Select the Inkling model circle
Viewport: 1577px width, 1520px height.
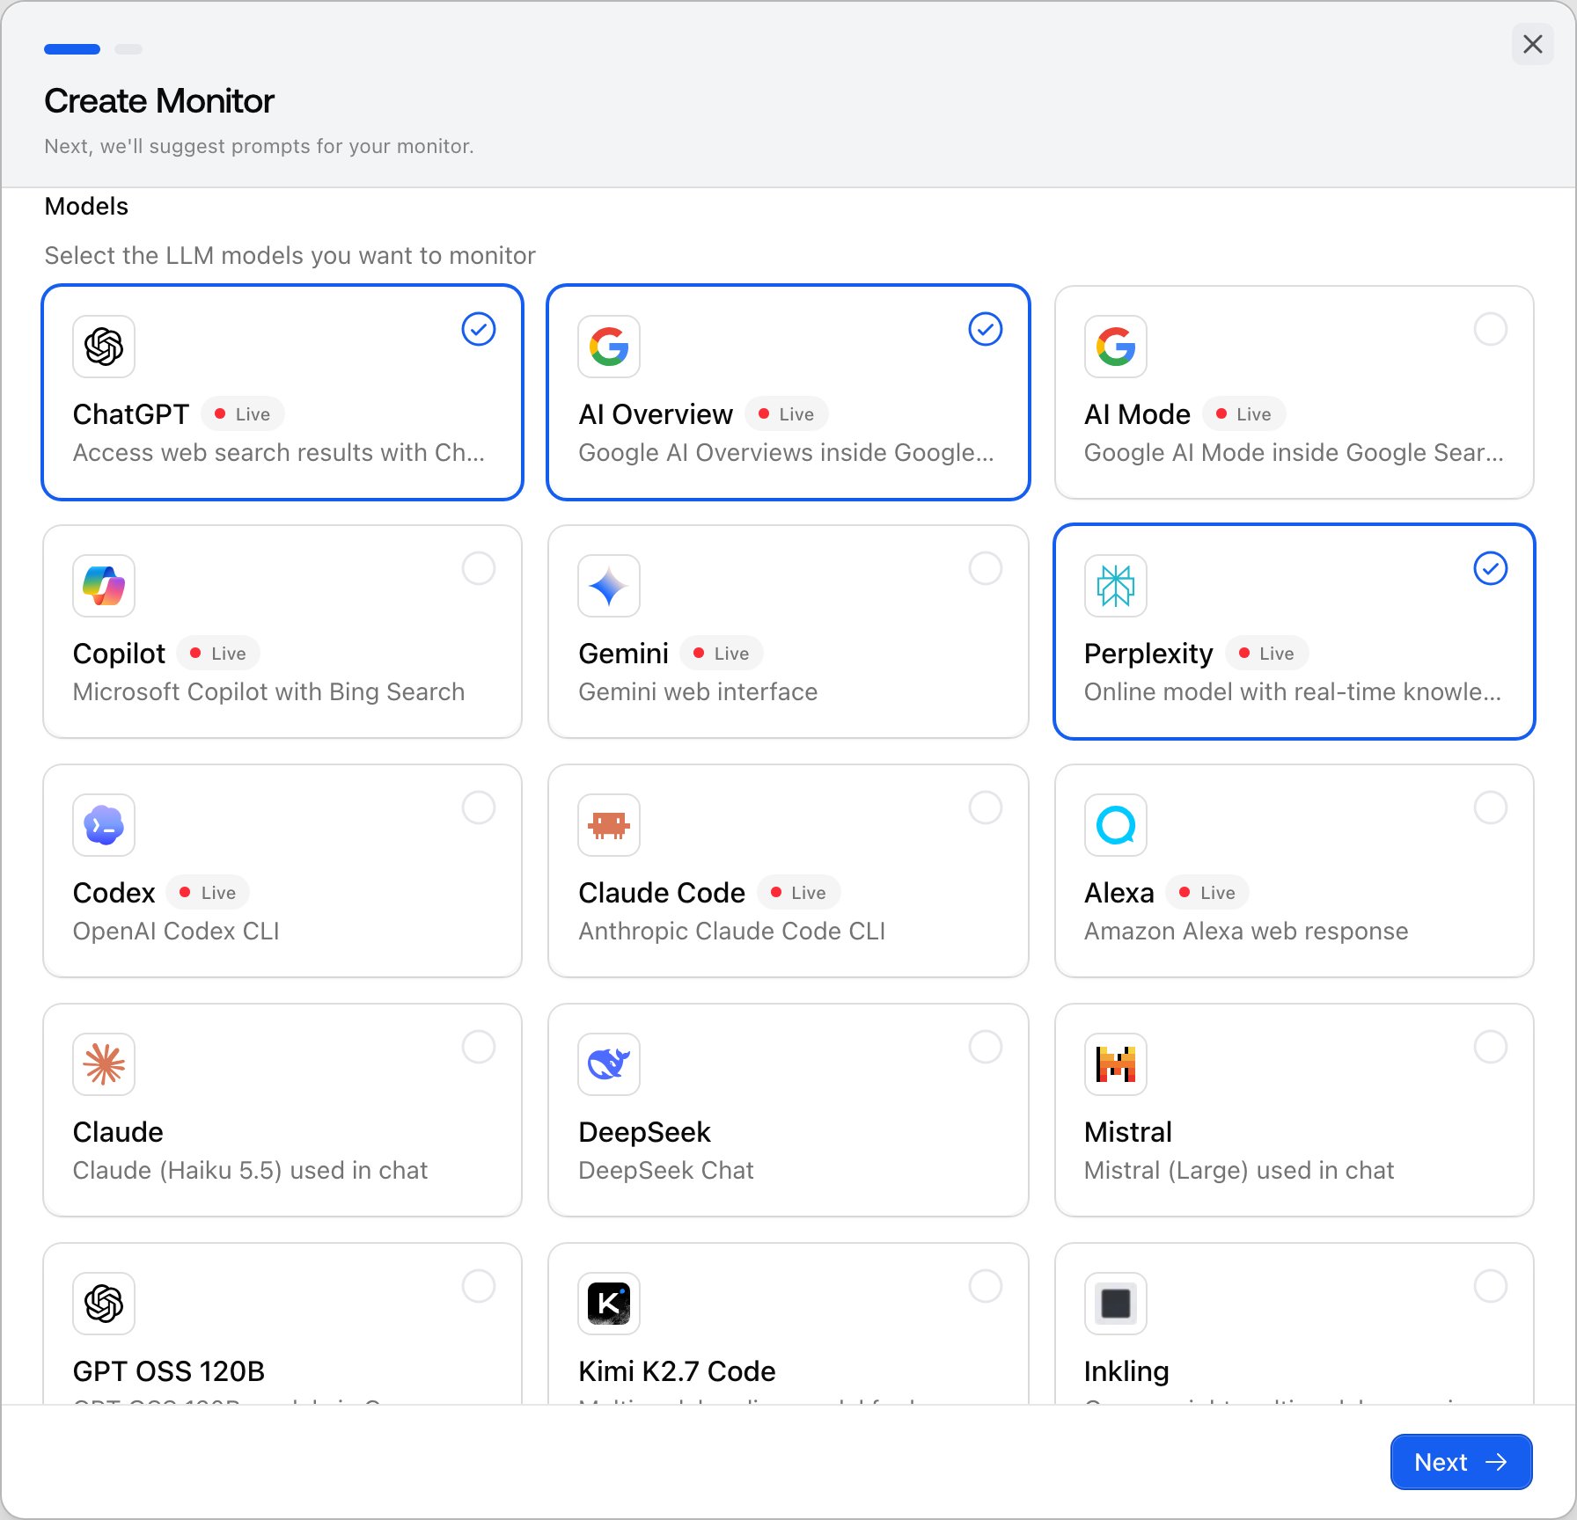coord(1491,1286)
